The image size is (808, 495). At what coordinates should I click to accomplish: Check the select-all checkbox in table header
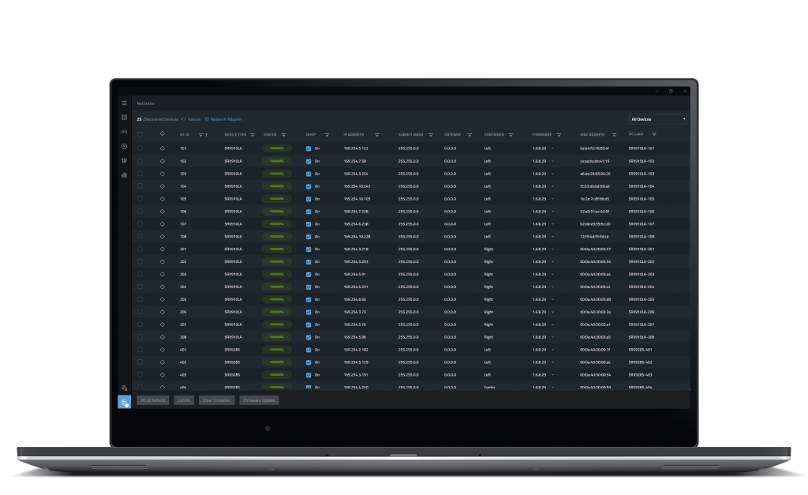click(x=140, y=134)
